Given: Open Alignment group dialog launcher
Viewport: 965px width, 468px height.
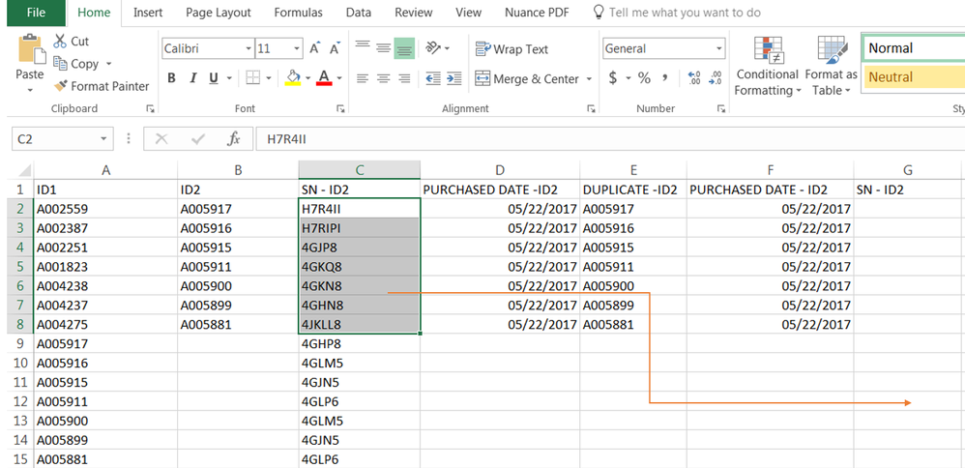Looking at the screenshot, I should click(592, 109).
